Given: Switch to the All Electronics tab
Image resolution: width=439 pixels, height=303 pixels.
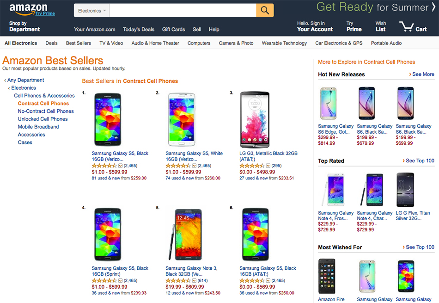Looking at the screenshot, I should click(x=21, y=43).
